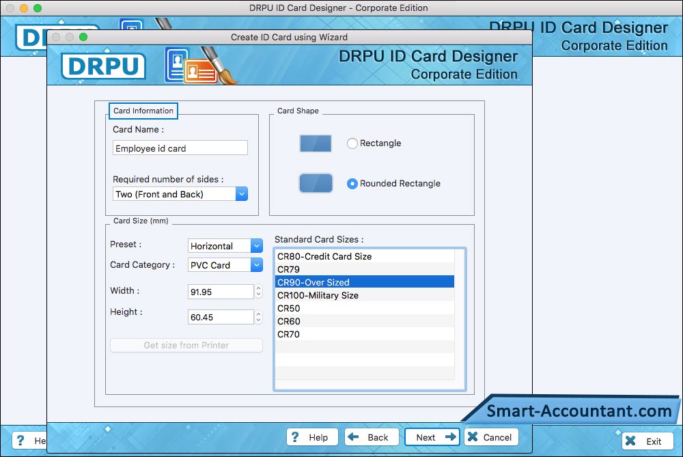
Task: Select CR100-Military Size list row
Action: click(365, 295)
